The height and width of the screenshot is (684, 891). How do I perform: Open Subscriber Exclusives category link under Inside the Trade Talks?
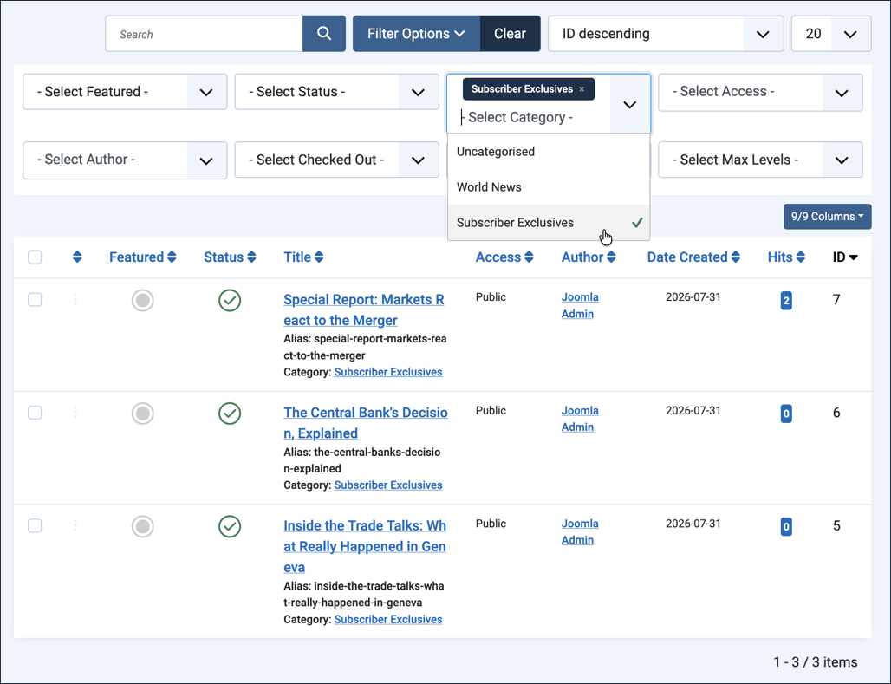388,619
